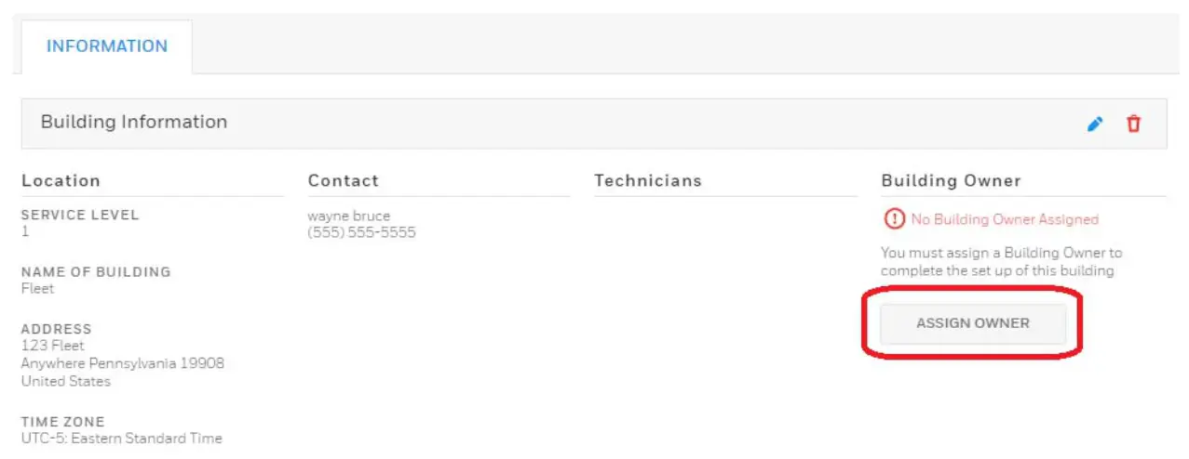Viewport: 1189px width, 459px height.
Task: Click the SERVICE LEVEL label
Action: coord(80,215)
